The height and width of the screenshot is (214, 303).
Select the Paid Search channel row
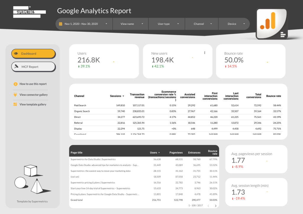[x=178, y=105]
